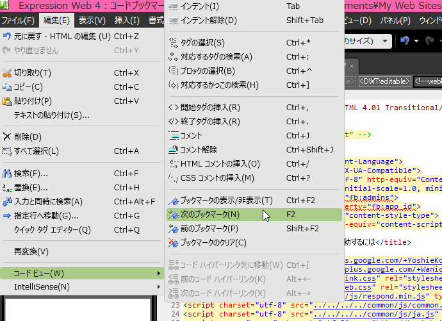Click the red X bookmark icon for ブックマークのクリア(C)
The height and width of the screenshot is (321, 442).
(174, 243)
